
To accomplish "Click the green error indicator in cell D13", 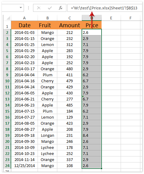I will point(83,97).
